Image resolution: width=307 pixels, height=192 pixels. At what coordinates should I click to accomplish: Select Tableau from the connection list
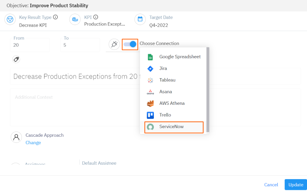174,80
